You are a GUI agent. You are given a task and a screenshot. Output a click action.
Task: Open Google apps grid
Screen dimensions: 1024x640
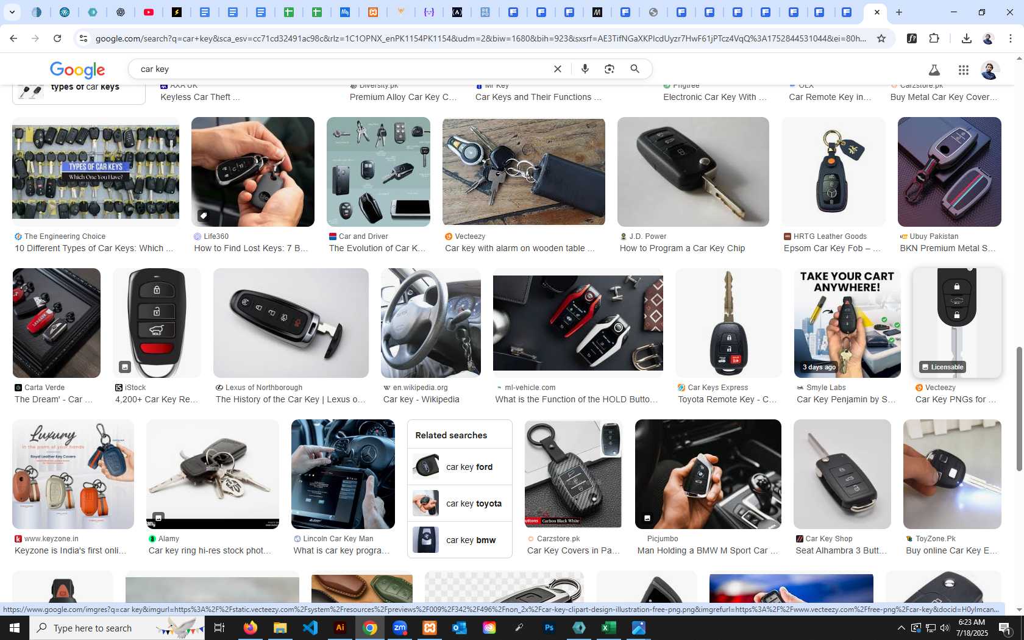click(x=964, y=70)
